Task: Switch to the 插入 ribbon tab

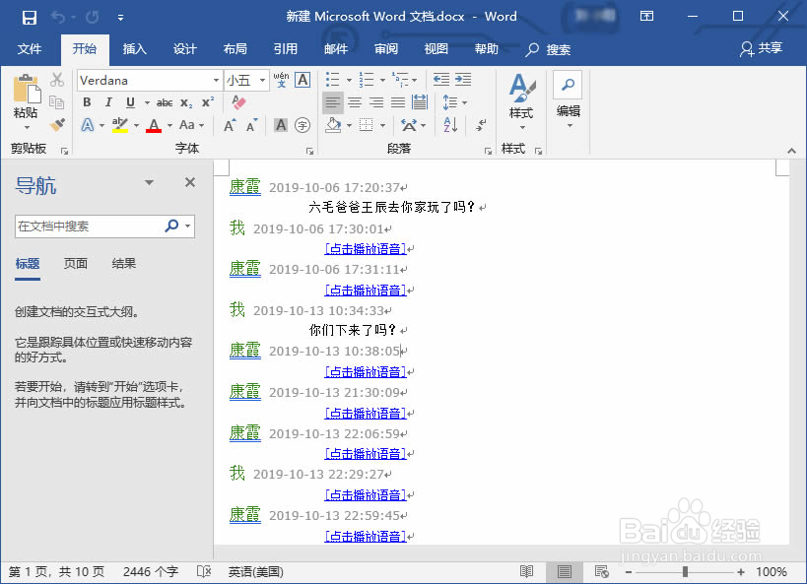Action: (x=133, y=49)
